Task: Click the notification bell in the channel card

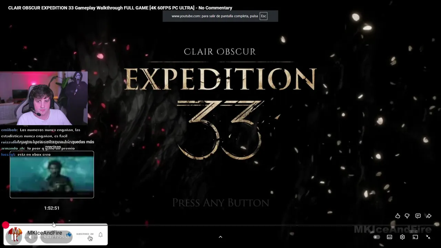Action: pyautogui.click(x=101, y=235)
